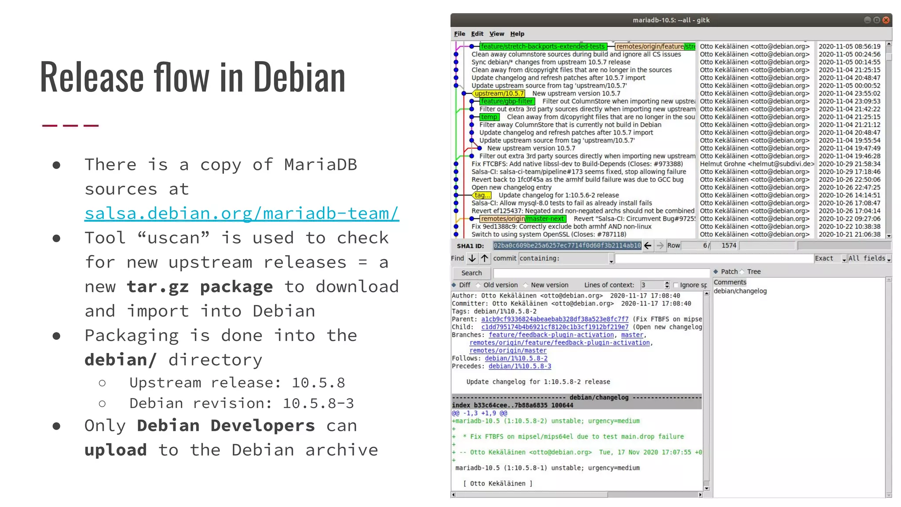Switch file list to Tree mode
This screenshot has height=507, width=901.
750,272
